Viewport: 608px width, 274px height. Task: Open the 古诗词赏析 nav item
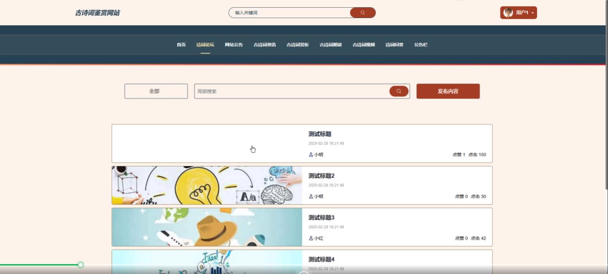click(x=298, y=45)
